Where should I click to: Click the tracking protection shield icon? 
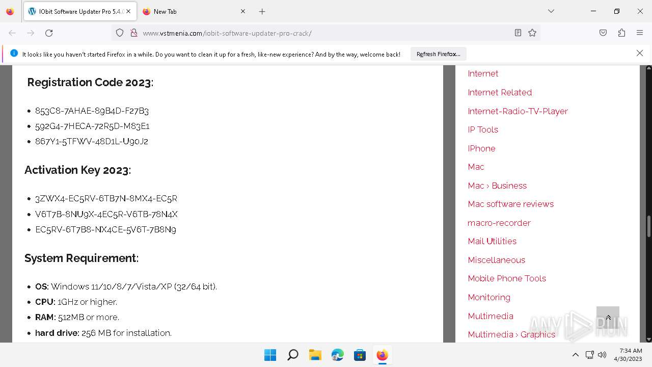pyautogui.click(x=120, y=33)
